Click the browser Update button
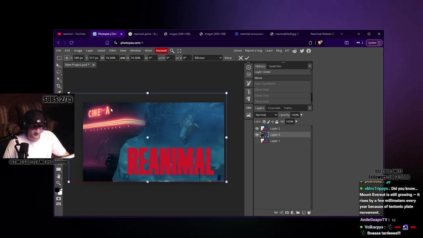423x238 pixels. pos(374,43)
